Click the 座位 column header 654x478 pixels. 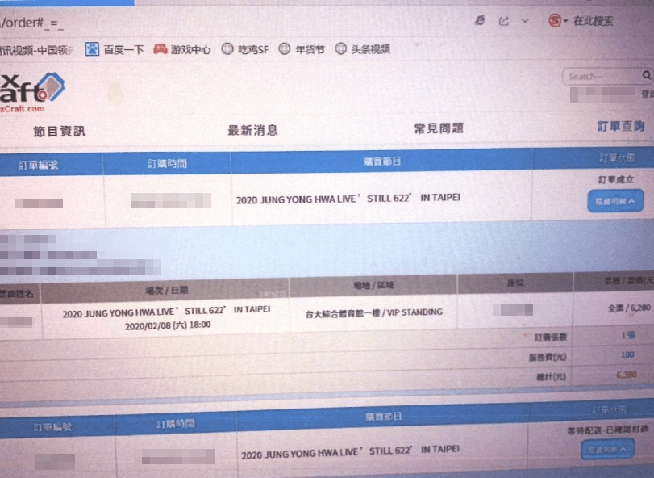coord(515,283)
